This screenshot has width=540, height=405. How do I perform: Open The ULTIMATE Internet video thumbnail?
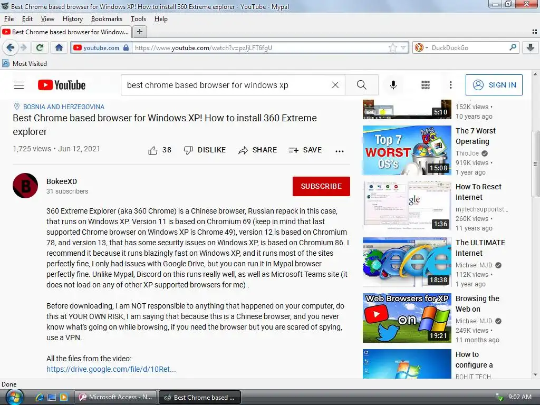(x=407, y=262)
